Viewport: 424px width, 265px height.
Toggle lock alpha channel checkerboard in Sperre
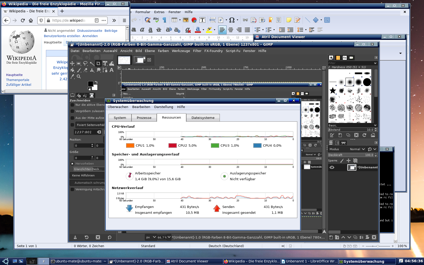point(355,161)
